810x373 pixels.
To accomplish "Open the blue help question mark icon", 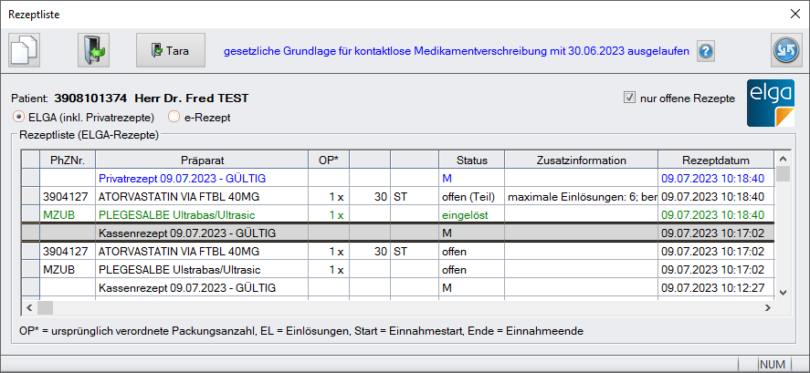I will [x=706, y=51].
